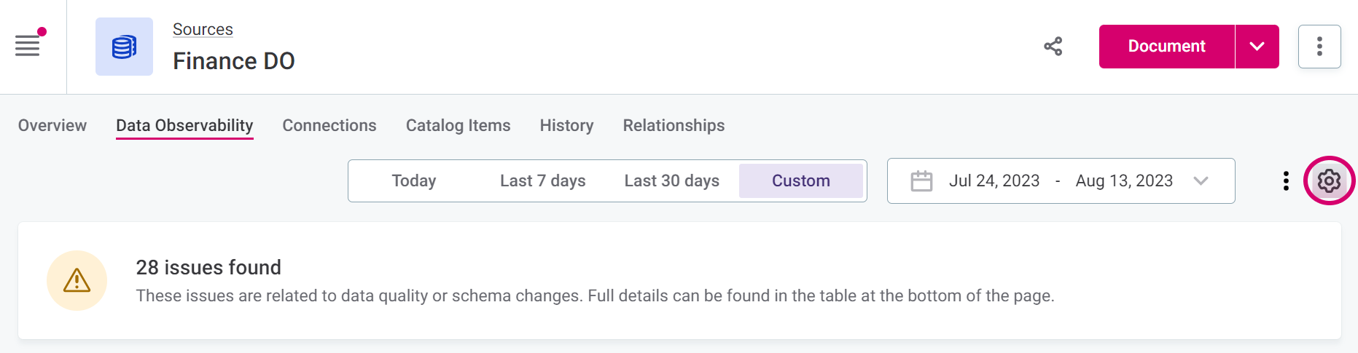Image resolution: width=1358 pixels, height=353 pixels.
Task: Click the Aug 13, 2023 end date
Action: 1124,181
